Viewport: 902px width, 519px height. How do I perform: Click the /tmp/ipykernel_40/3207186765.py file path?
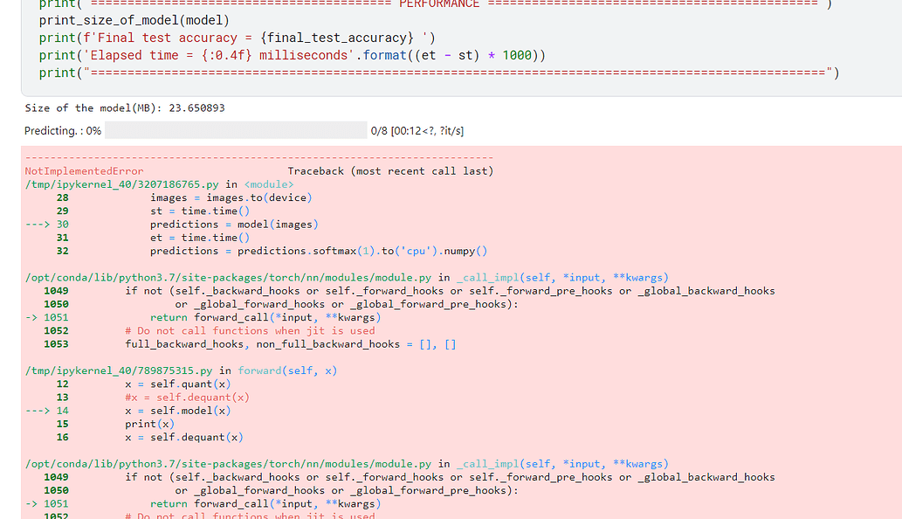point(121,184)
